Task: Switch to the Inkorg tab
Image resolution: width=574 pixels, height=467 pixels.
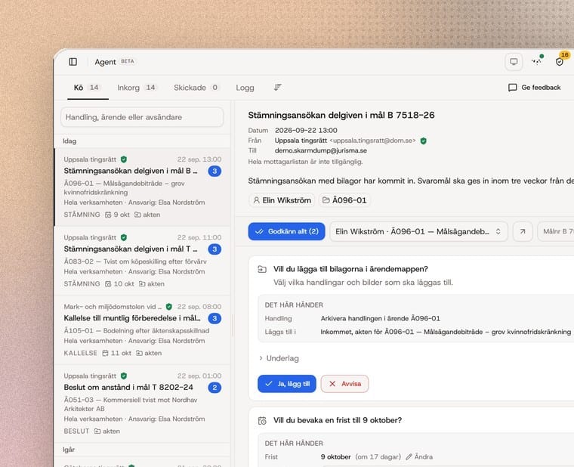Action: (137, 88)
